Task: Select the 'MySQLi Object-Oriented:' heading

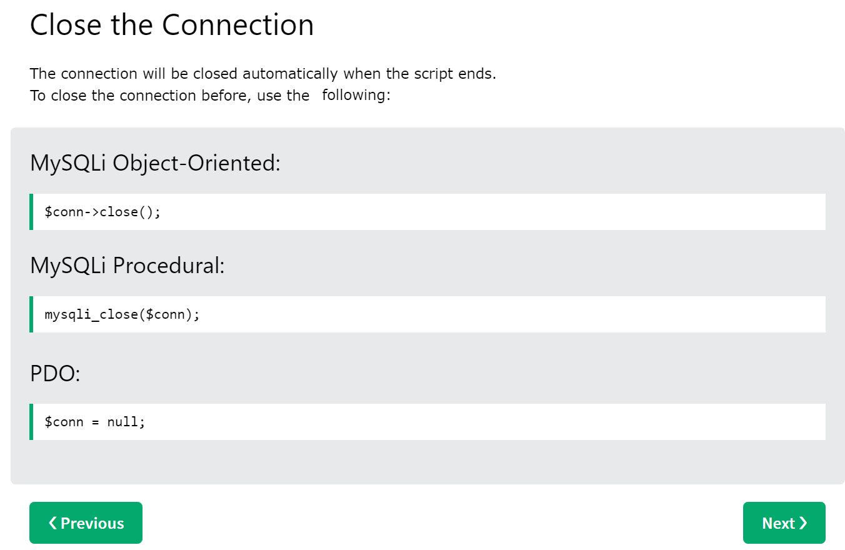Action: click(x=156, y=164)
